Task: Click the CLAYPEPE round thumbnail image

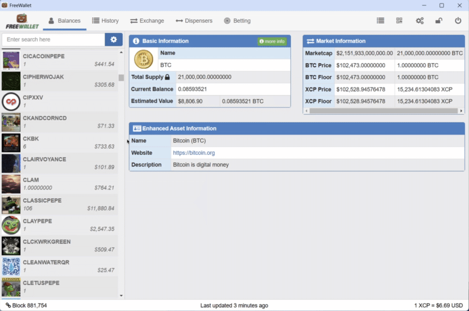Action: 11,225
